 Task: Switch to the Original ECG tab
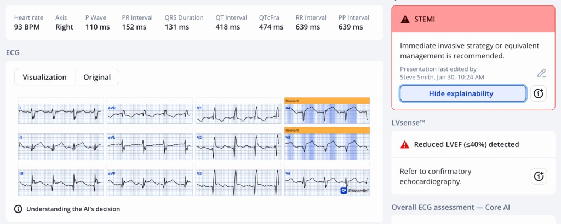97,78
